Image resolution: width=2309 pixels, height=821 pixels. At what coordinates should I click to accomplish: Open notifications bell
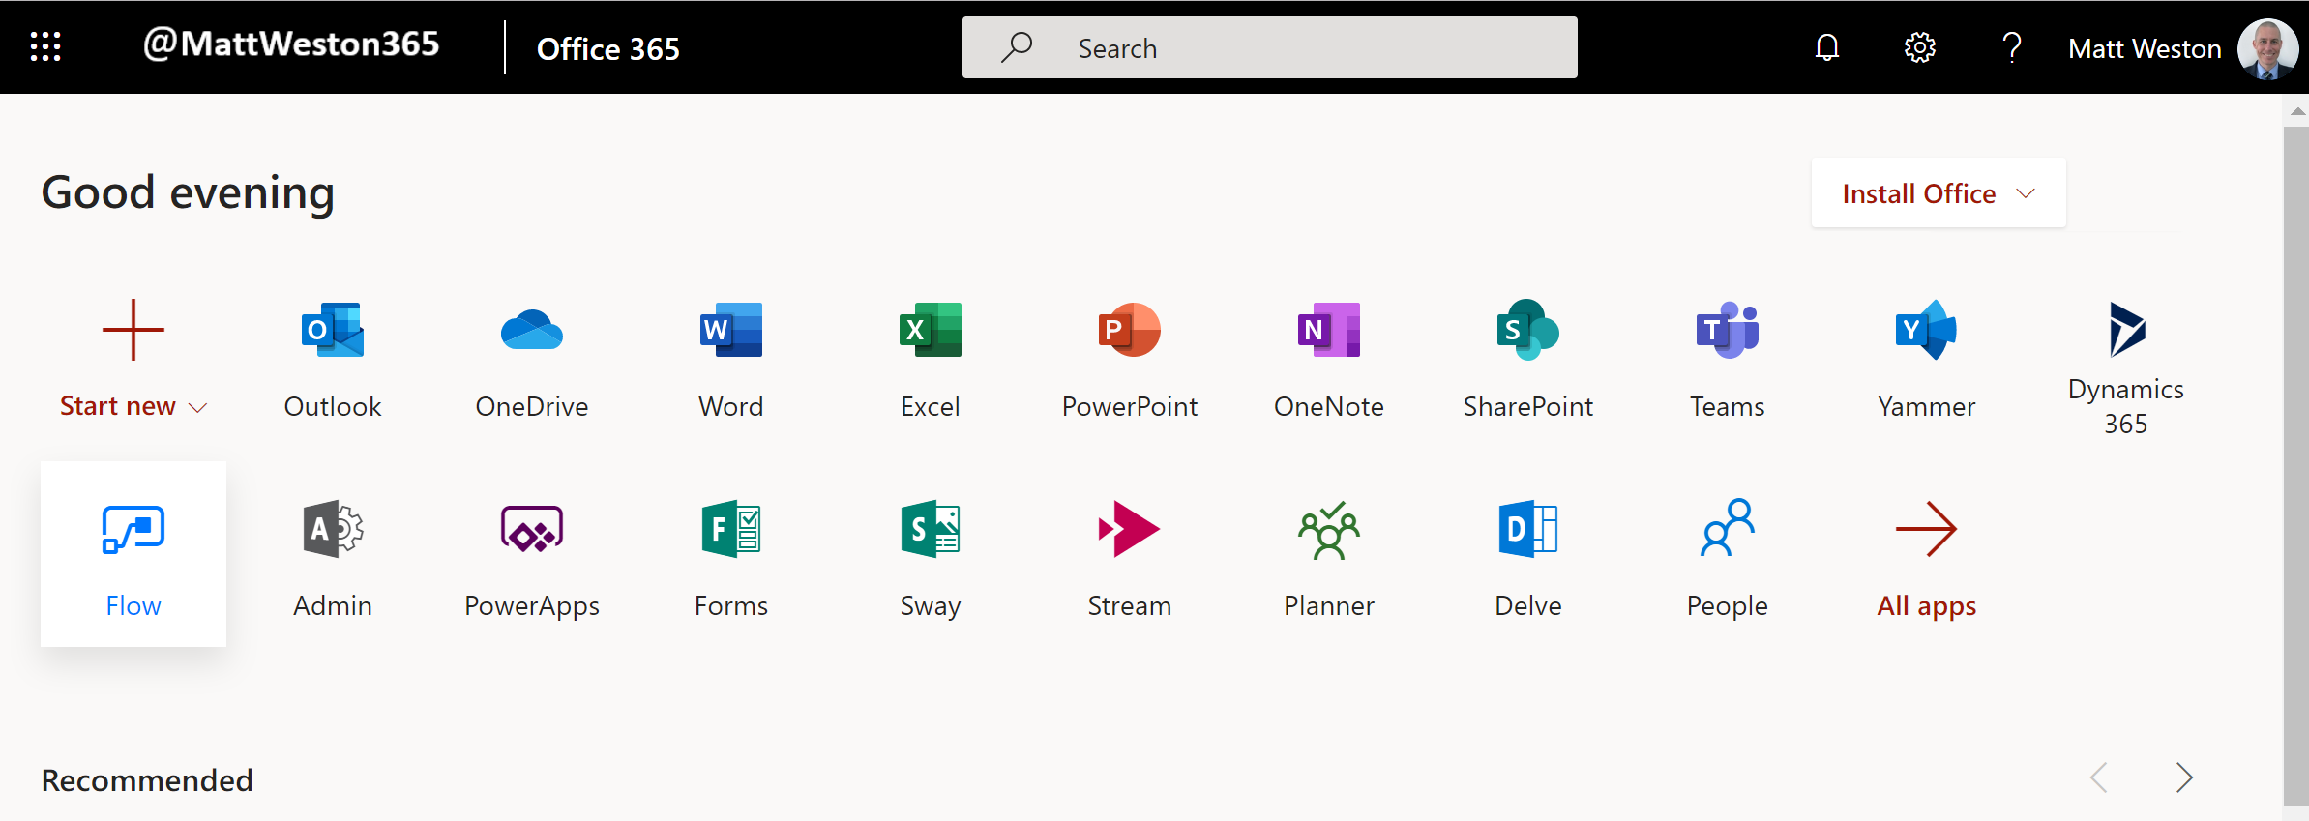point(1827,47)
